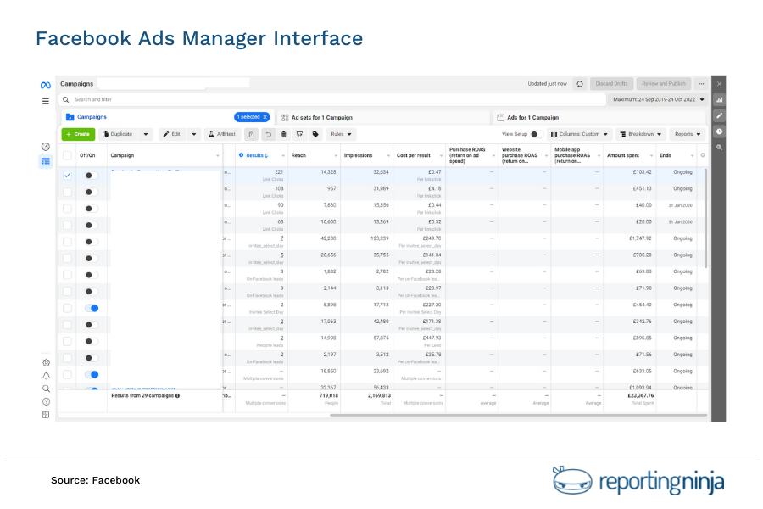Select all campaigns with the header checkbox
The height and width of the screenshot is (509, 763).
(67, 155)
